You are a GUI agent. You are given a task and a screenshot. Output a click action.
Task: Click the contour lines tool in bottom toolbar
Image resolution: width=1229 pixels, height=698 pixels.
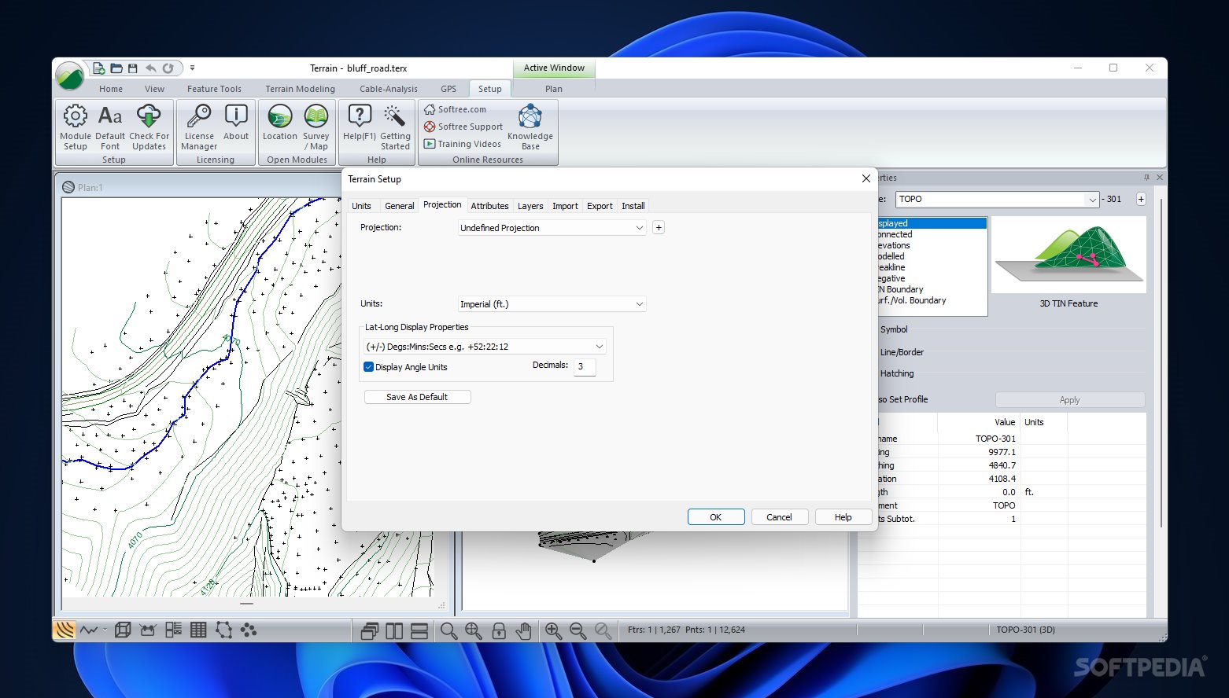[x=64, y=630]
